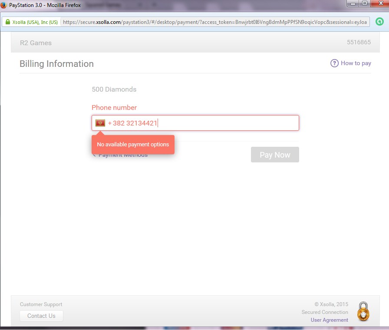Image resolution: width=389 pixels, height=330 pixels.
Task: Click the question mark help icon
Action: point(334,63)
